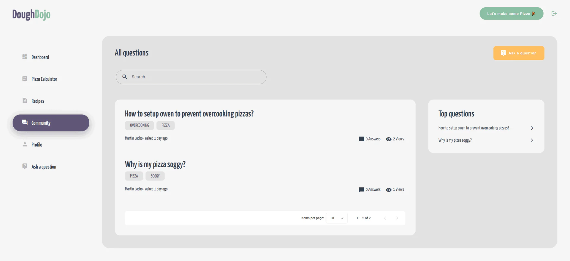Expand 'Why is my pizza soggy?' in Top questions
570x261 pixels.
532,140
